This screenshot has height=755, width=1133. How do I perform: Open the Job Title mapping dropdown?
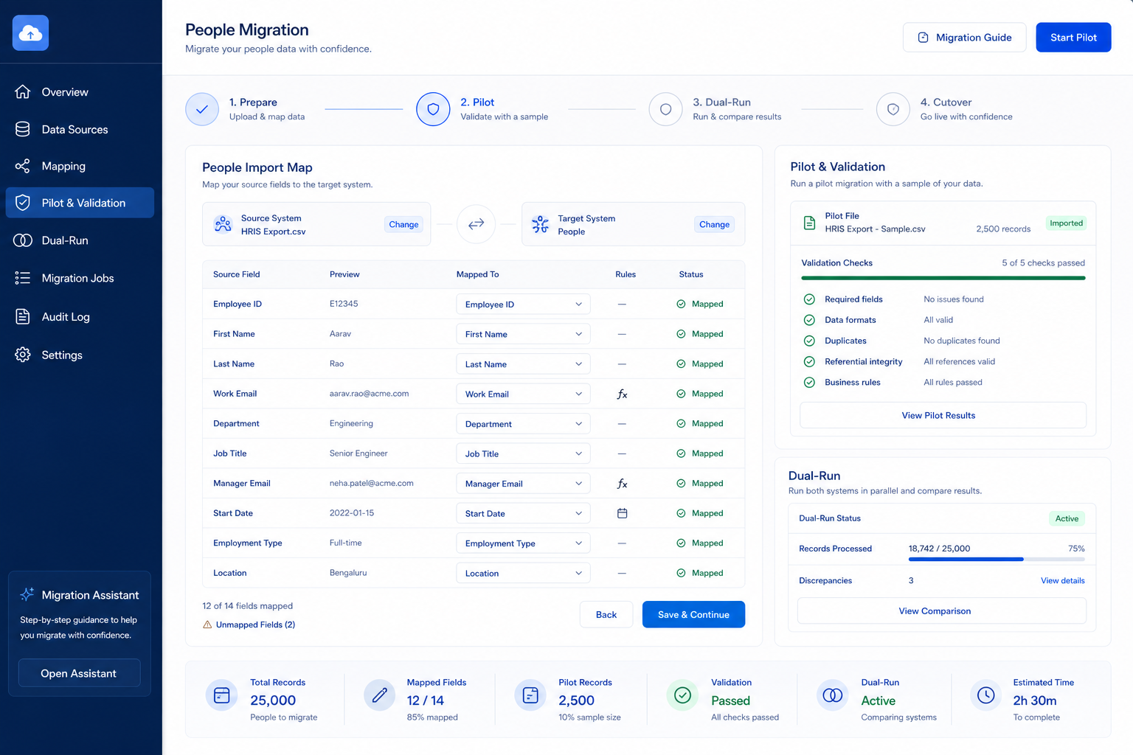point(523,453)
